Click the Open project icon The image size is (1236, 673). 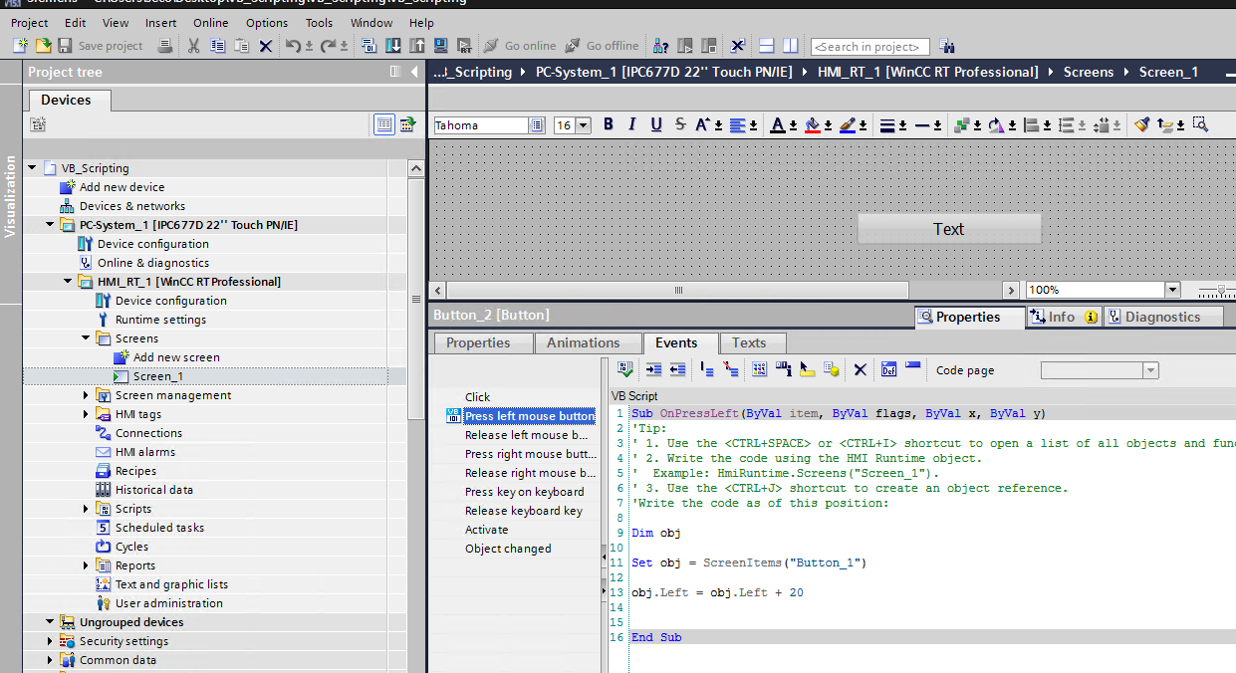[43, 46]
